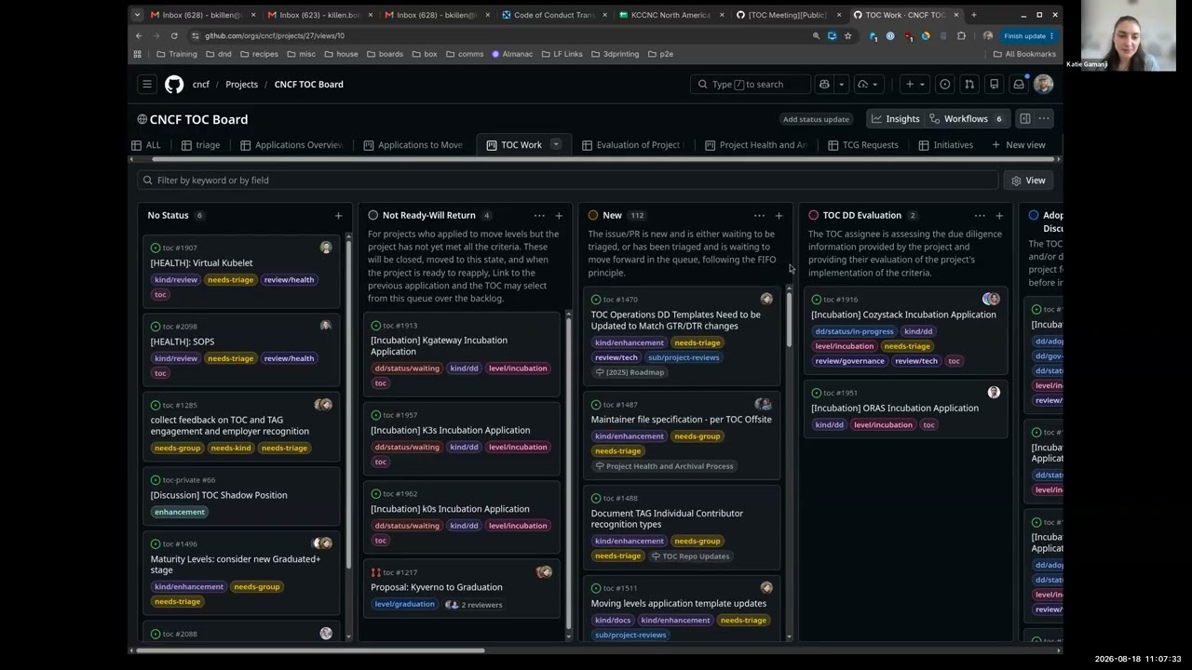This screenshot has width=1192, height=670.
Task: Open the New column options menu
Action: tap(759, 216)
